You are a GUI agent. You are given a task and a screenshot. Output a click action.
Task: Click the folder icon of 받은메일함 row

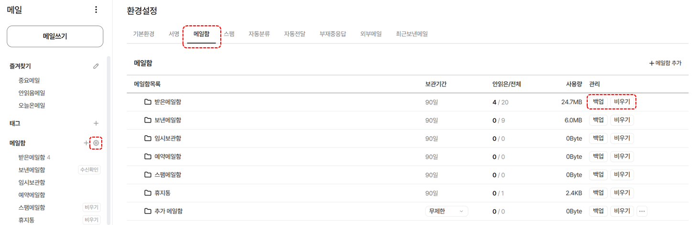tap(148, 102)
